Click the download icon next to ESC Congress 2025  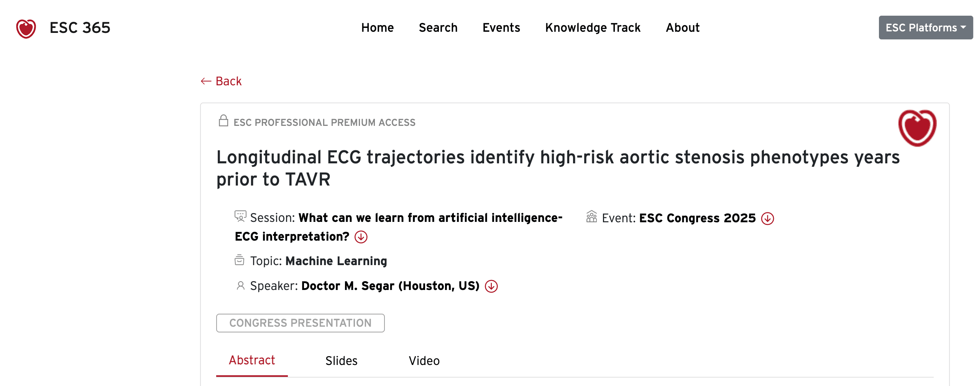click(768, 219)
